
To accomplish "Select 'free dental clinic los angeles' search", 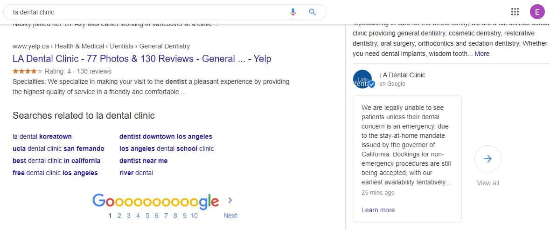I will (55, 173).
